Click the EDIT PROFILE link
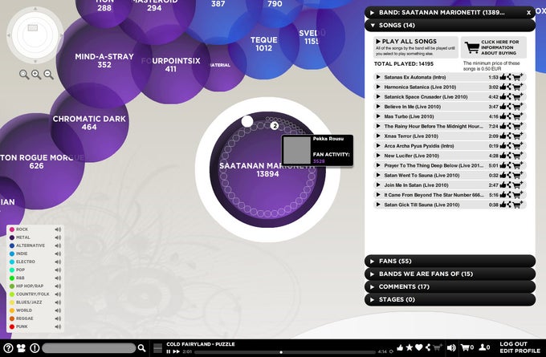The height and width of the screenshot is (357, 546). point(520,351)
